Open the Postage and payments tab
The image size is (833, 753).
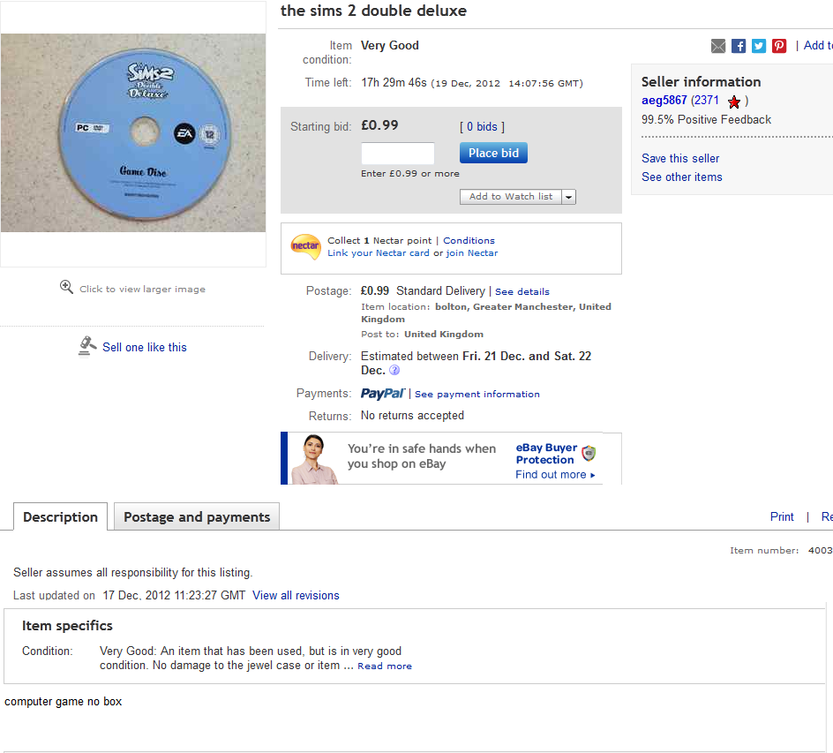click(x=197, y=517)
